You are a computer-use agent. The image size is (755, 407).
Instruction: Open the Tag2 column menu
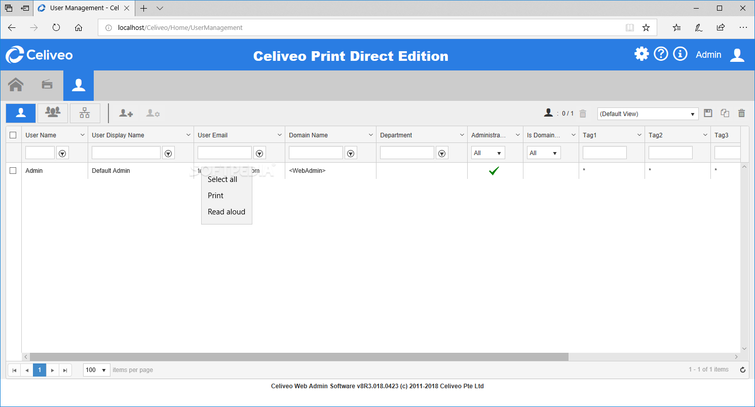(x=705, y=135)
